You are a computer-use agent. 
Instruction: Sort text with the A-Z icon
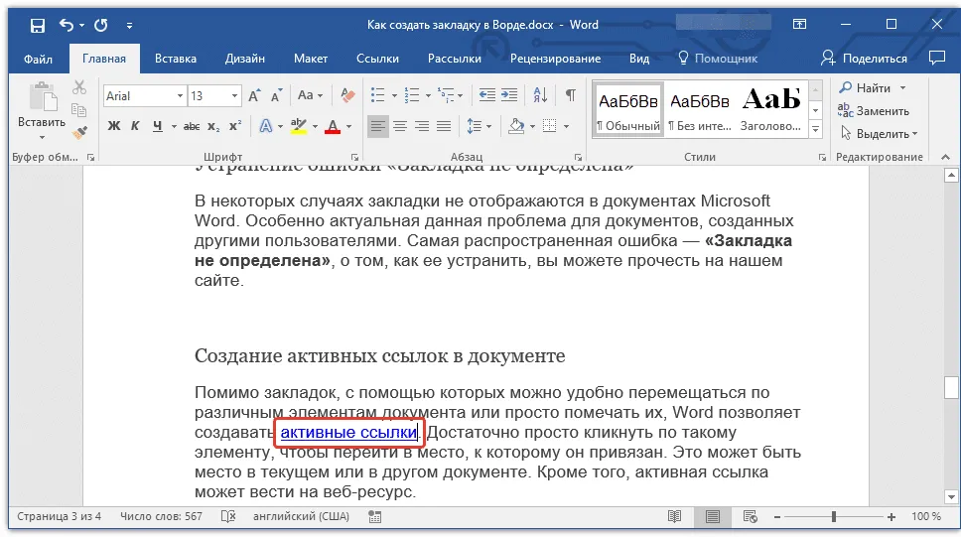pos(540,95)
